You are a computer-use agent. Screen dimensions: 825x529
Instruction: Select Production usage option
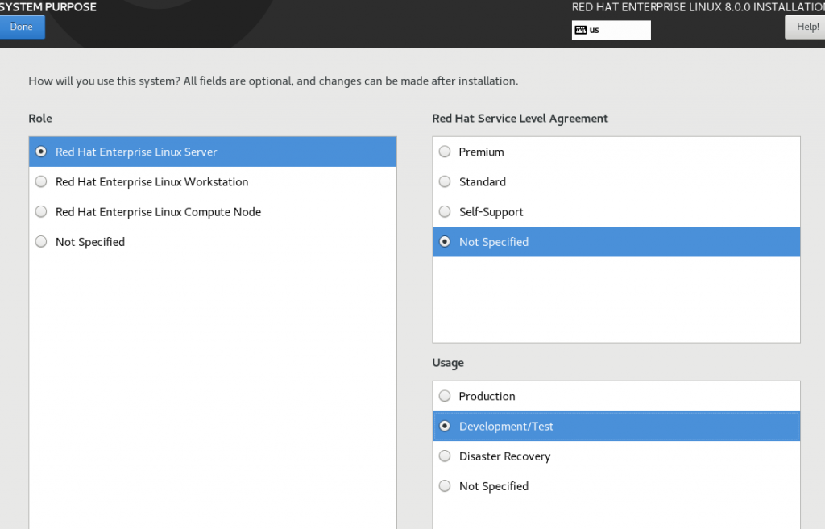[x=487, y=396]
